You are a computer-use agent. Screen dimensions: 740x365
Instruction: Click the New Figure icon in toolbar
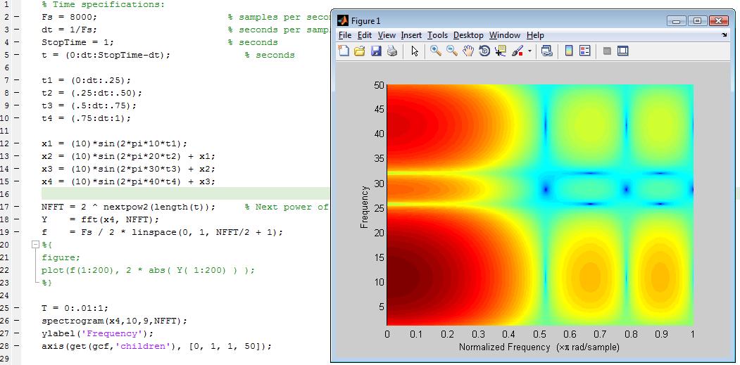[344, 51]
